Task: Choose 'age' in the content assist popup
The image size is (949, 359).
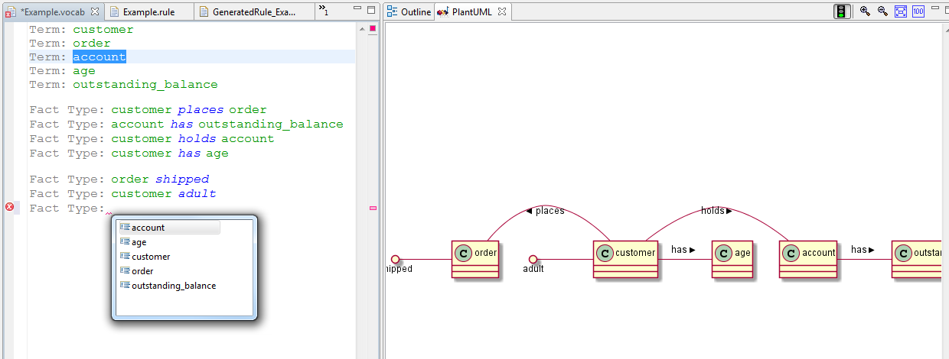Action: [x=139, y=242]
